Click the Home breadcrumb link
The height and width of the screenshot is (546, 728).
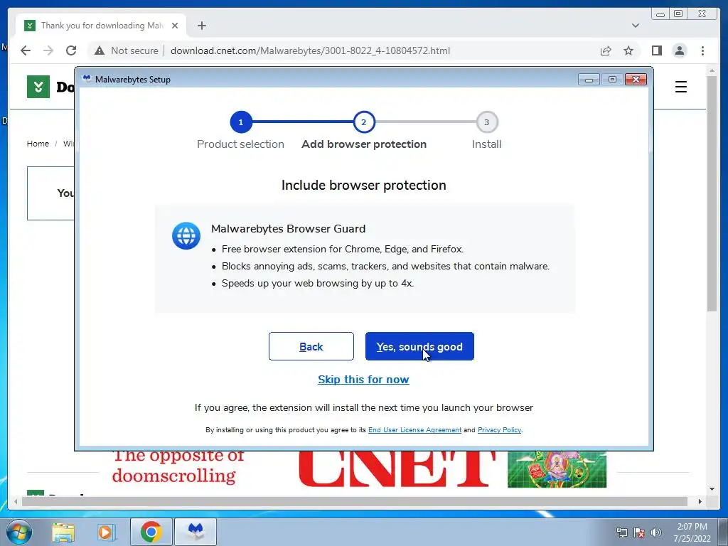click(x=38, y=144)
